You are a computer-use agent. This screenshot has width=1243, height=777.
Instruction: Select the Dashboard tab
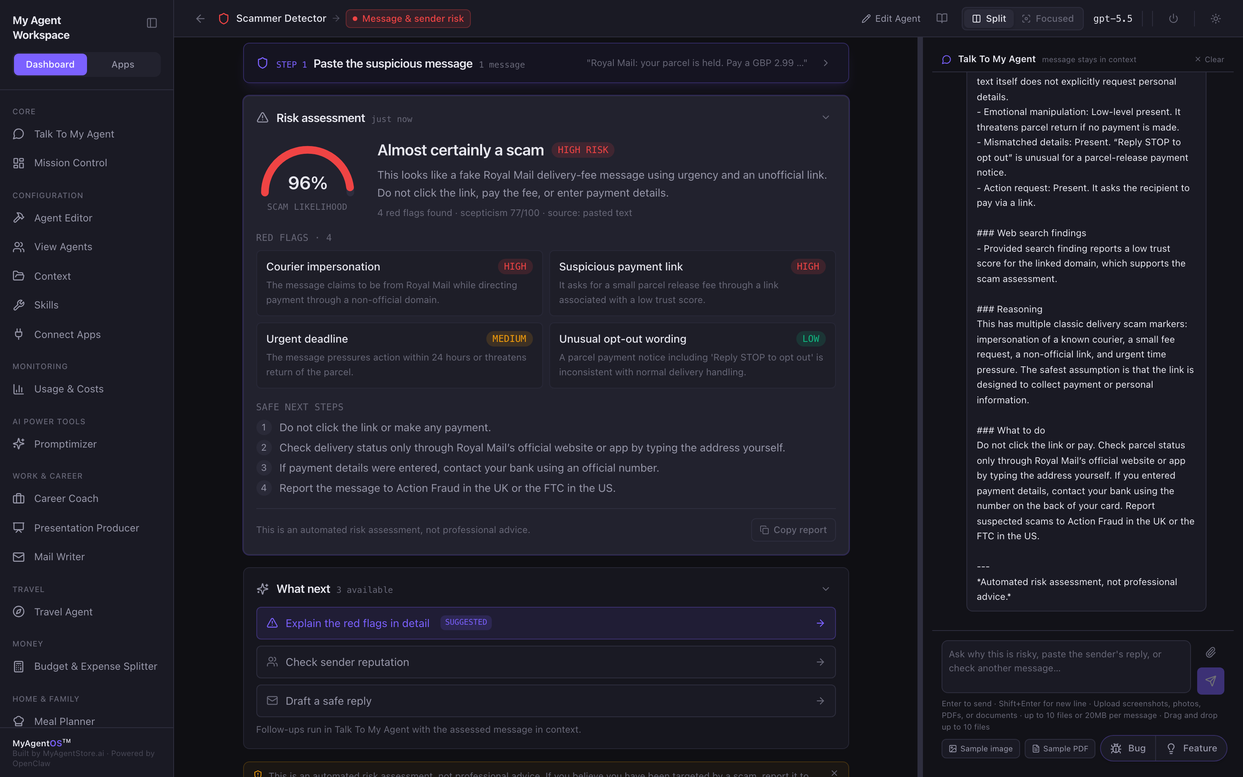tap(50, 64)
